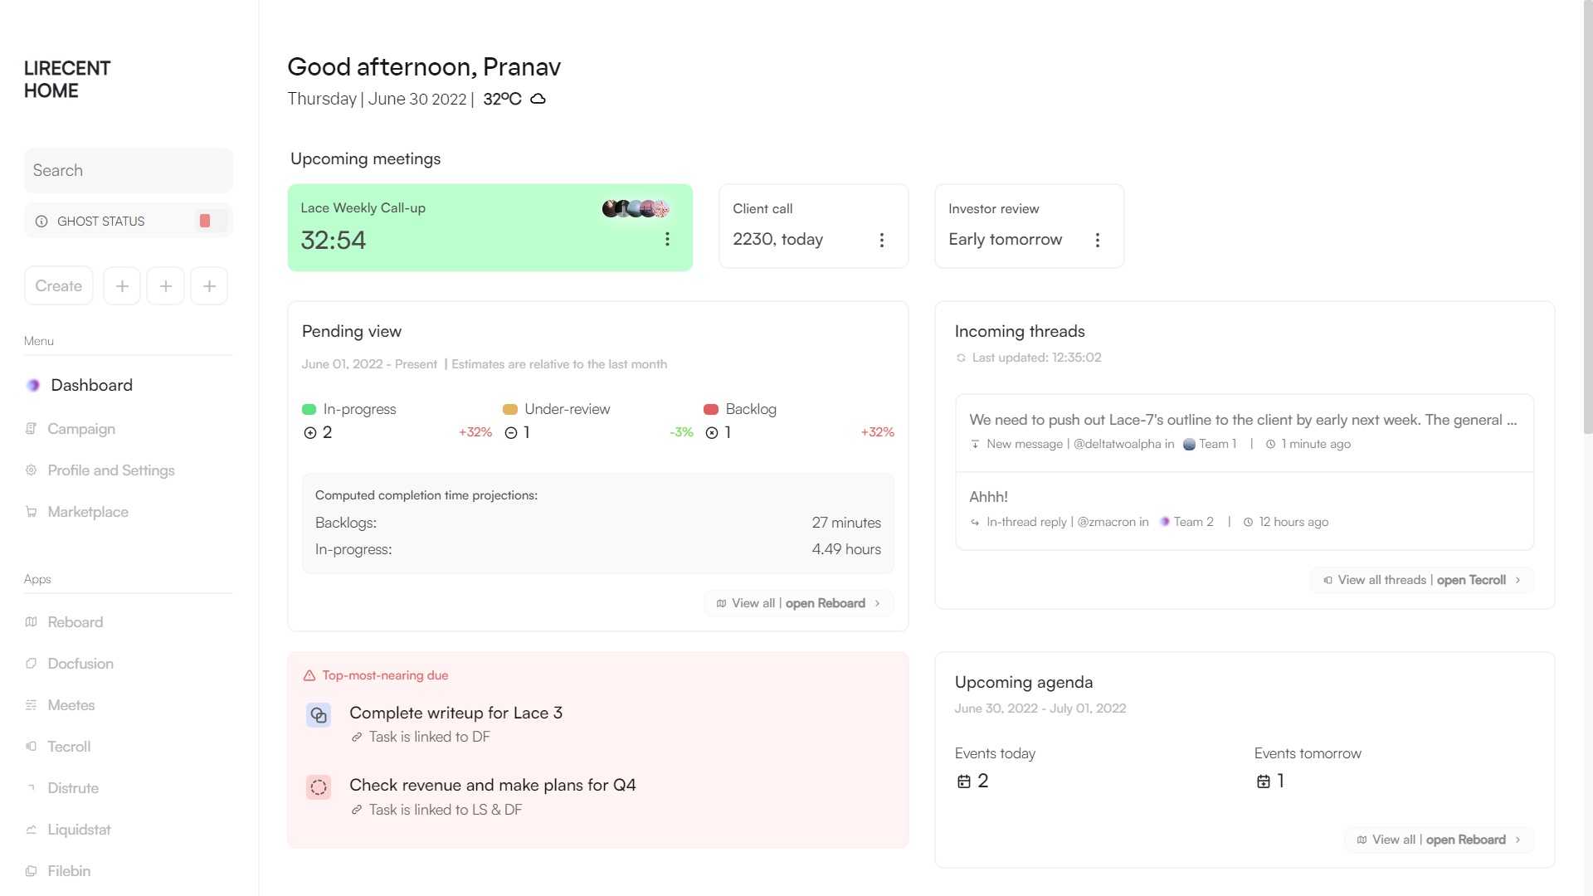Toggle the green In-progress legend marker

pos(309,409)
